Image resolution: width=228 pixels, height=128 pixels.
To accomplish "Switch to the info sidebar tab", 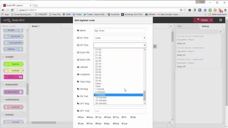I will pos(187,26).
